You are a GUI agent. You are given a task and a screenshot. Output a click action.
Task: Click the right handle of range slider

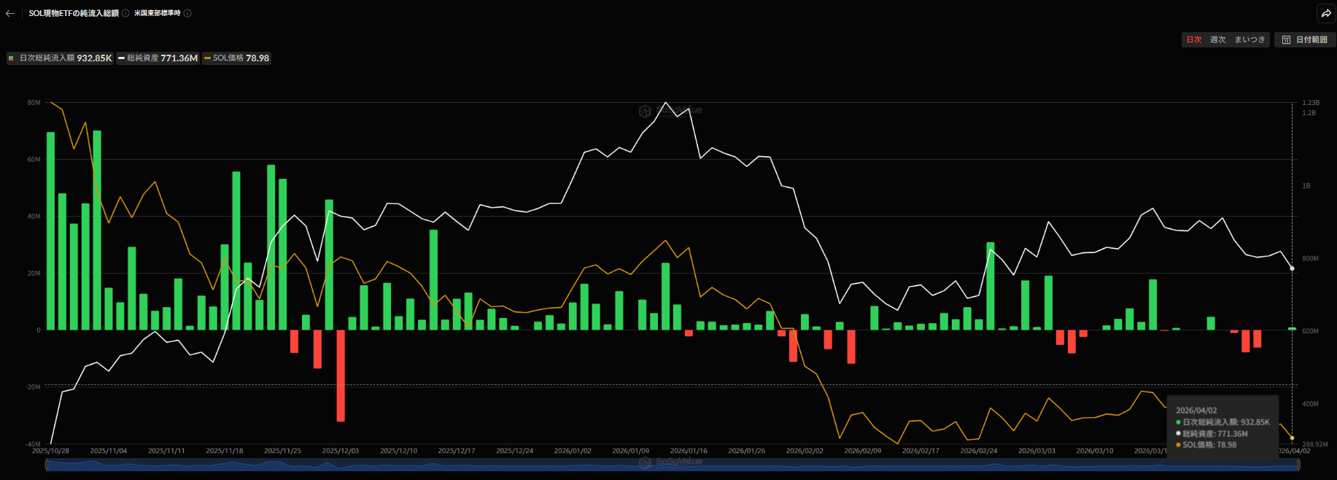coord(1298,465)
